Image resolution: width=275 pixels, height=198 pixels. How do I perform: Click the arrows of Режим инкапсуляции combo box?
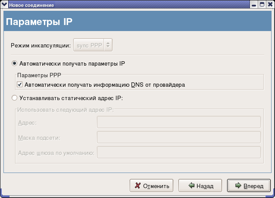(x=108, y=45)
